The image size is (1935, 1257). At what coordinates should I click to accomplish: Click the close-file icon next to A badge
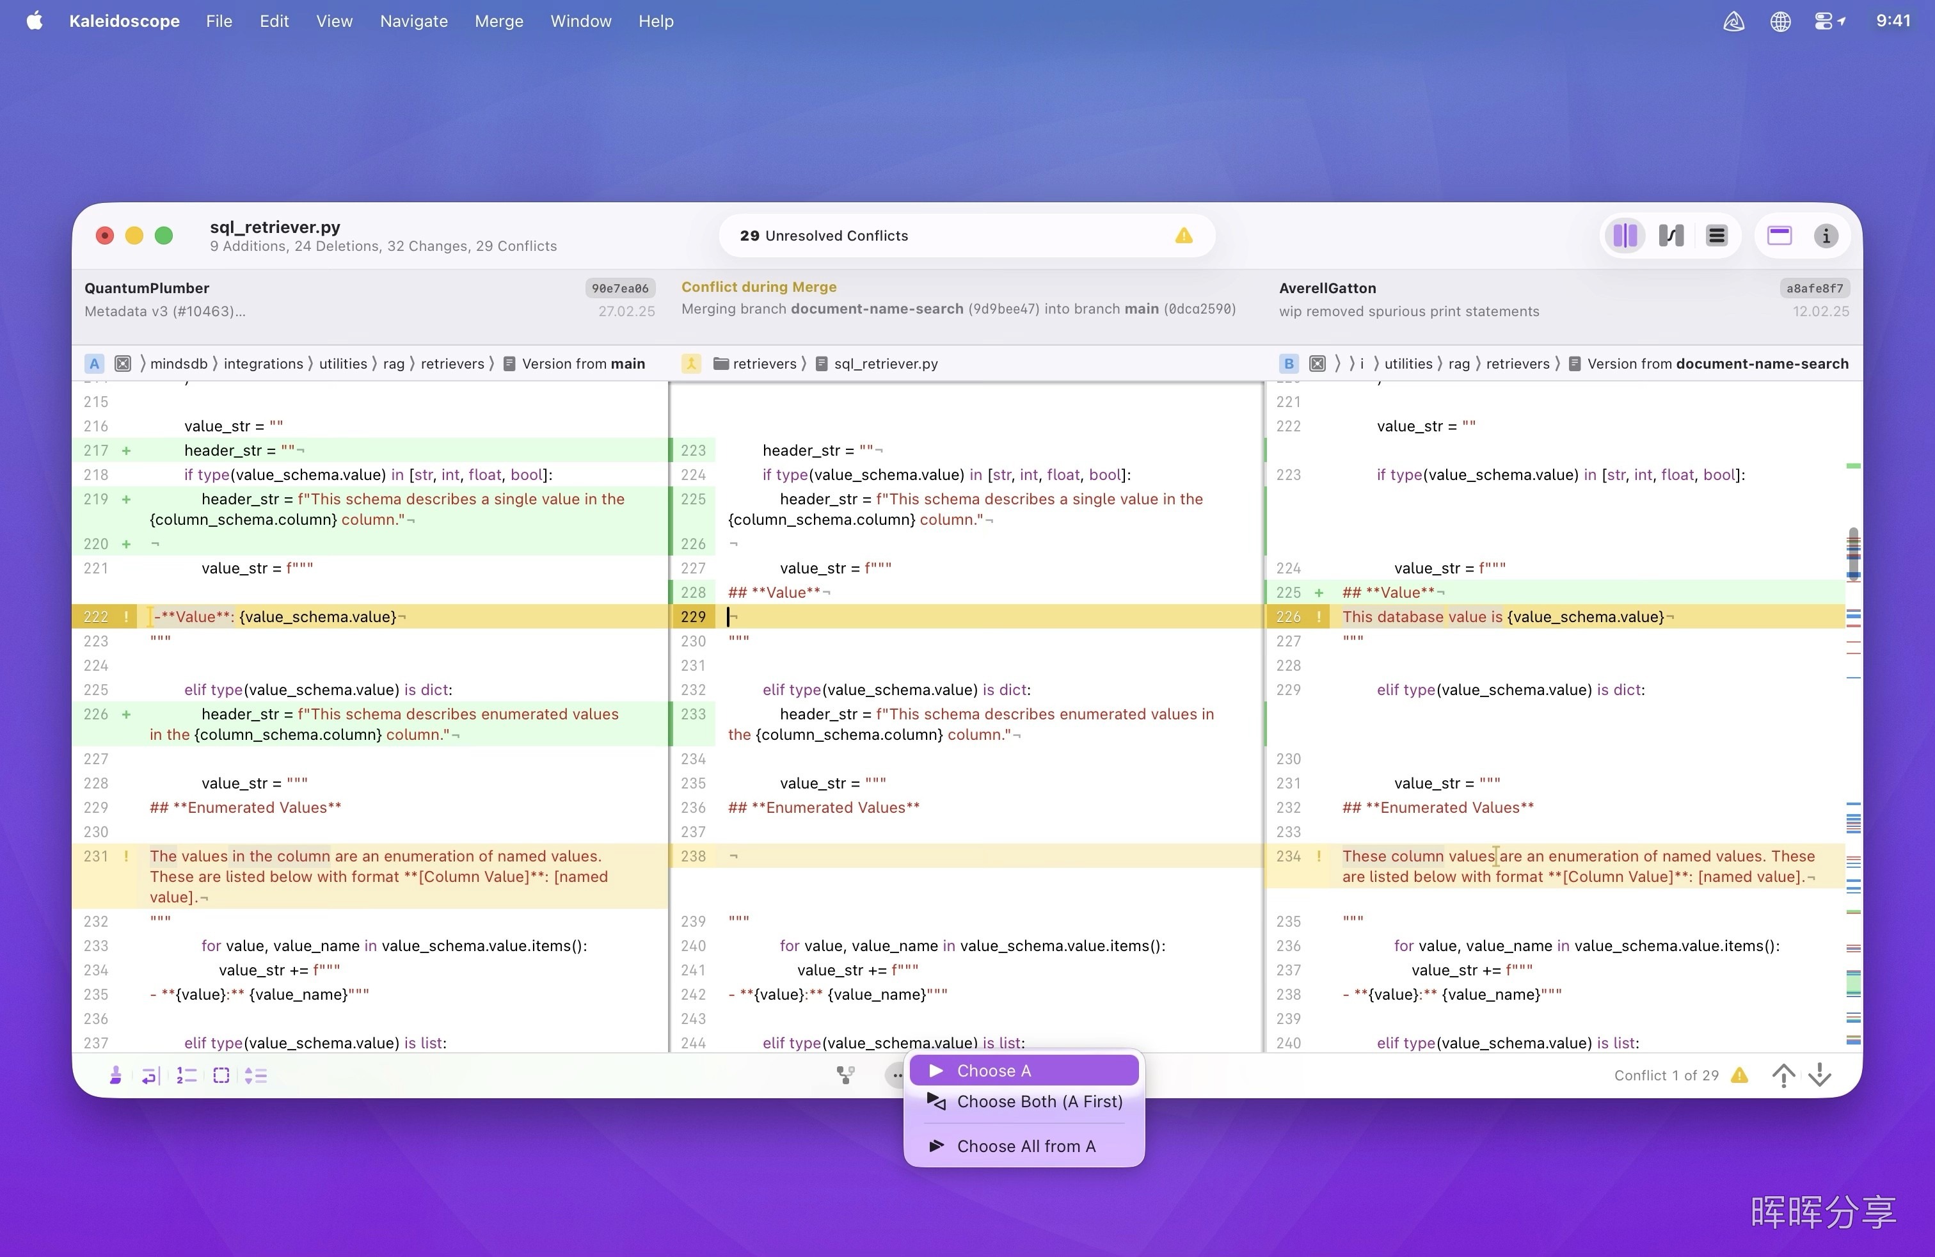coord(123,364)
